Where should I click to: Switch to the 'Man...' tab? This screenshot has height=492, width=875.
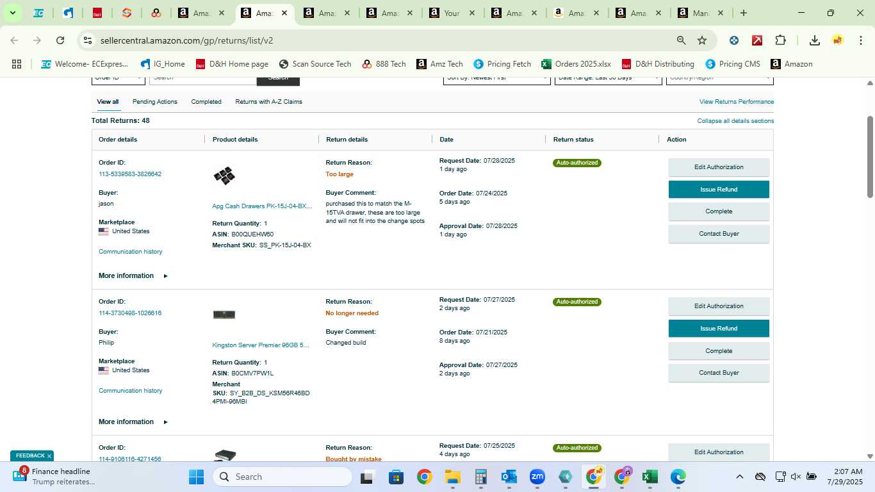coord(701,13)
